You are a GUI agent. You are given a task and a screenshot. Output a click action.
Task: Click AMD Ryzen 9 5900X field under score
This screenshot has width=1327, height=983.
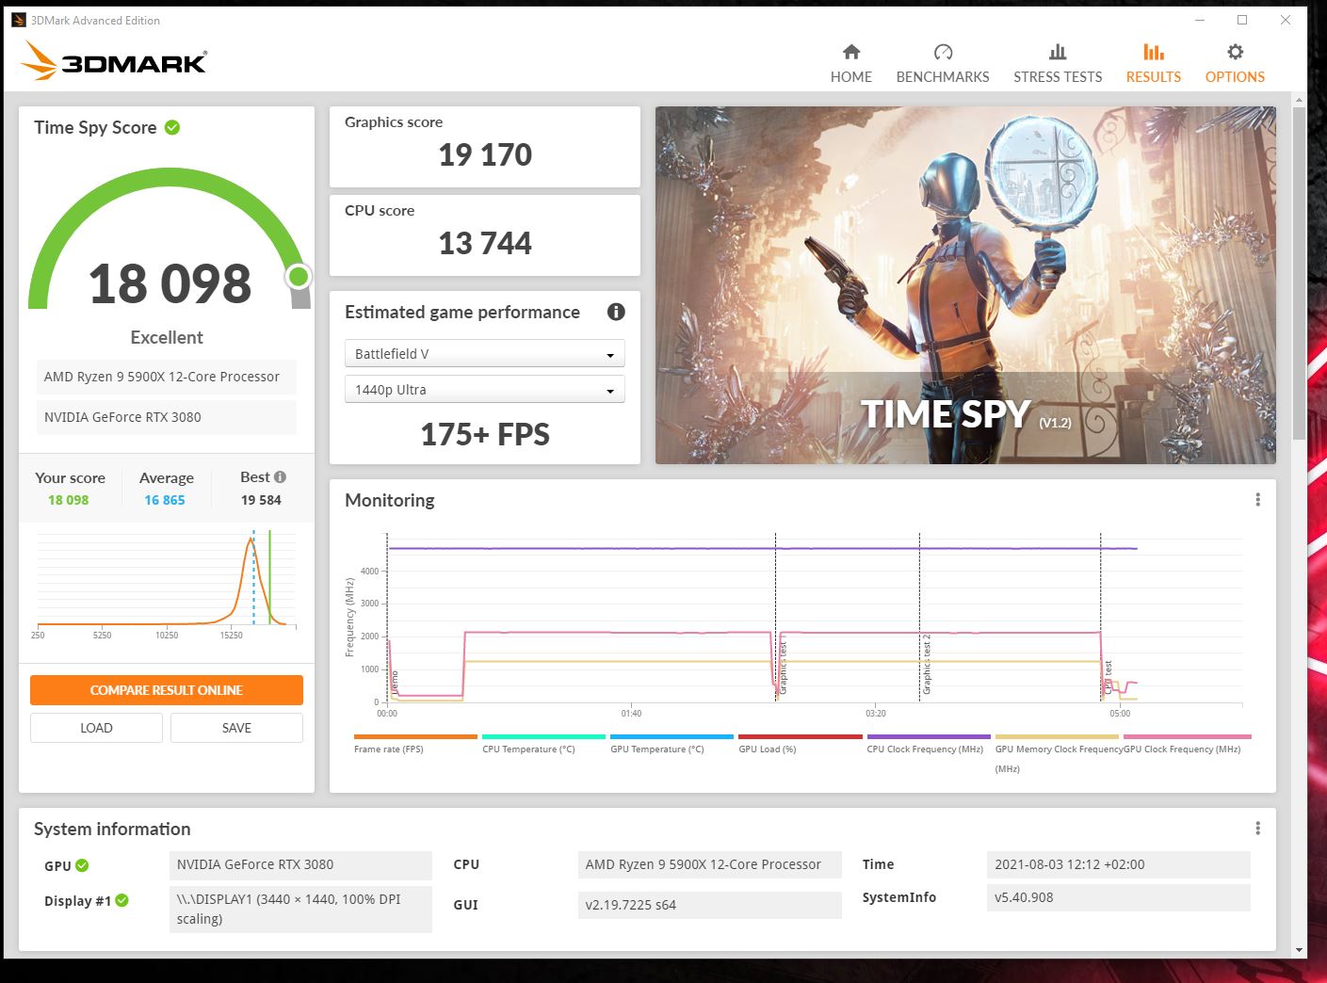(x=166, y=377)
